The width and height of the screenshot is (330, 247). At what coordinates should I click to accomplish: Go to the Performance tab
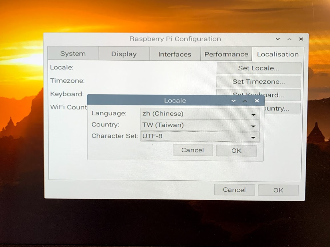[x=226, y=54]
